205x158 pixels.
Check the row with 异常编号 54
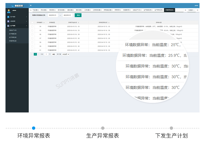click(32, 26)
